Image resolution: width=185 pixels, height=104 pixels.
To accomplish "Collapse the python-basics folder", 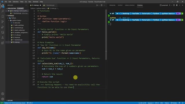I will 9,21.
